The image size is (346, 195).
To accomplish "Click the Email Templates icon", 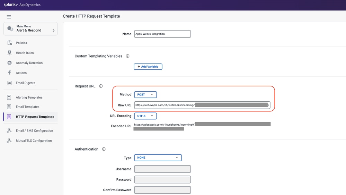I will pyautogui.click(x=9, y=107).
